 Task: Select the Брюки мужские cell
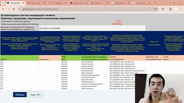pos(95,73)
